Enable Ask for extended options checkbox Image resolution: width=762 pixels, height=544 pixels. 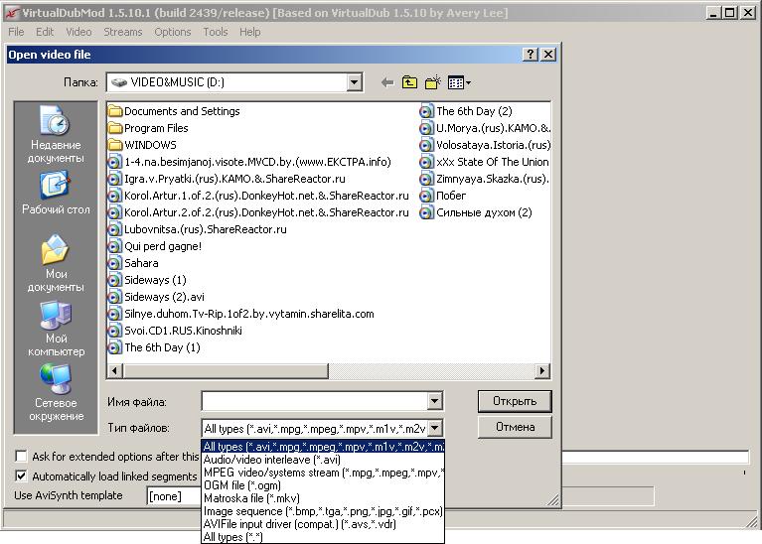tap(21, 457)
